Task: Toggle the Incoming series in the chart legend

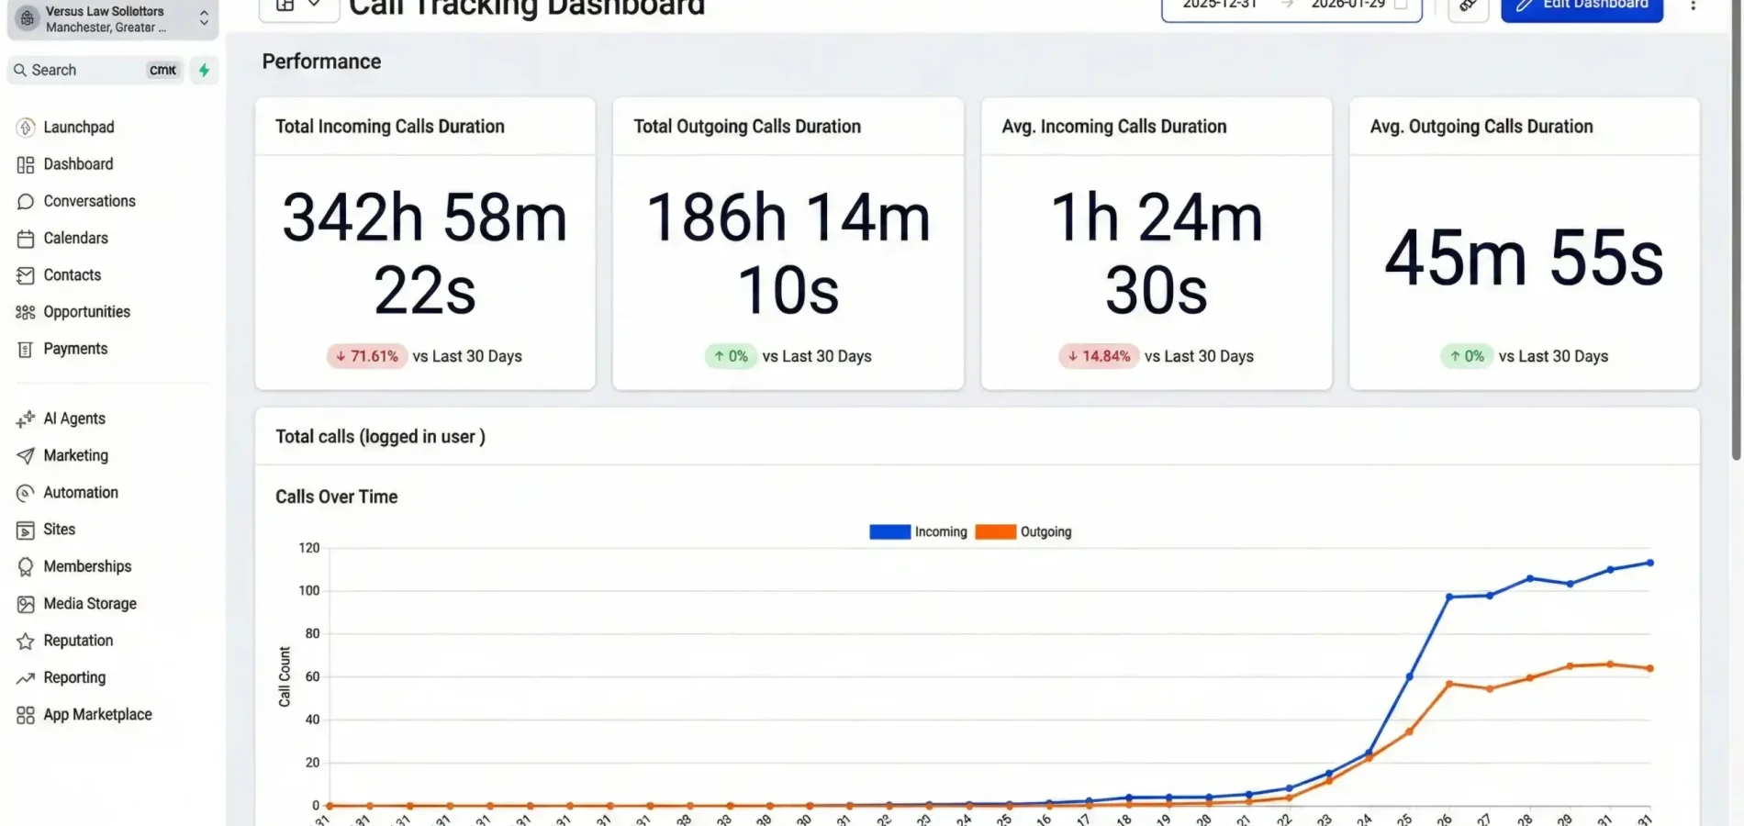Action: click(x=941, y=531)
